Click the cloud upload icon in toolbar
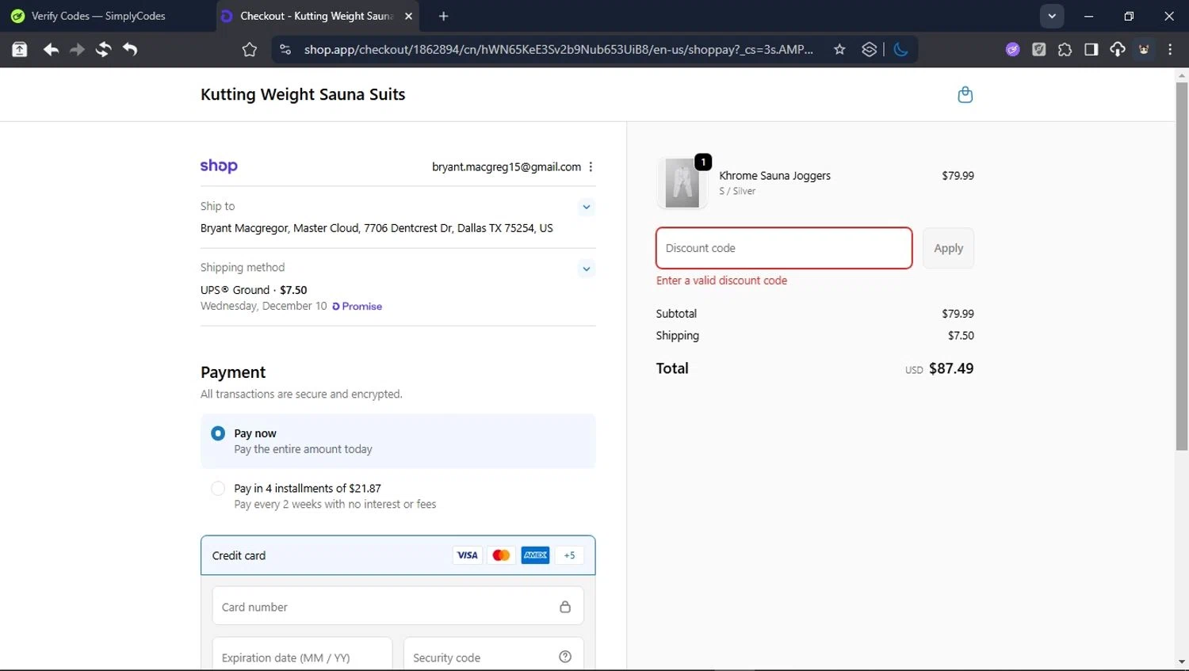The image size is (1189, 671). (1118, 49)
